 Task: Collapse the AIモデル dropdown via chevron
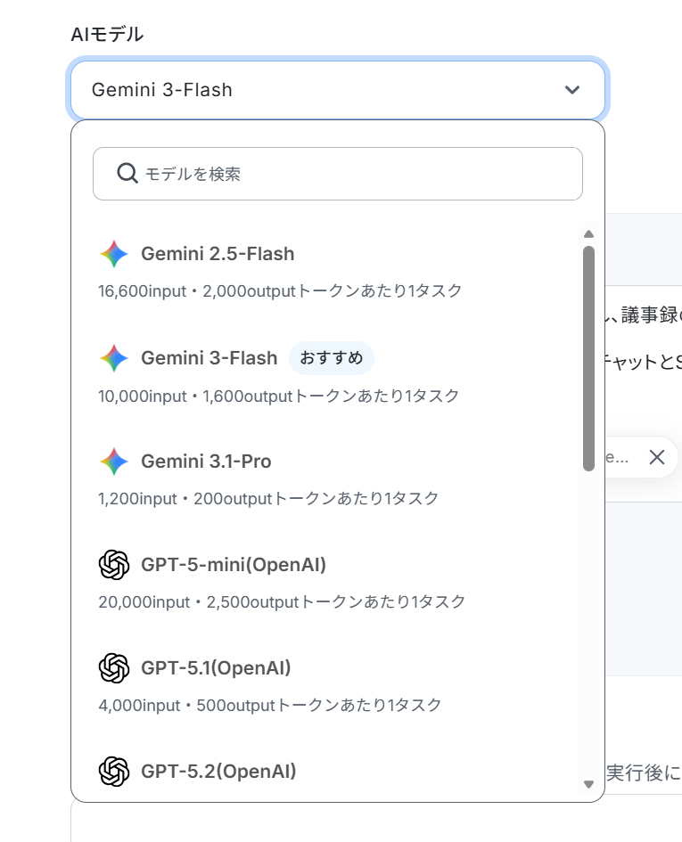click(x=572, y=90)
